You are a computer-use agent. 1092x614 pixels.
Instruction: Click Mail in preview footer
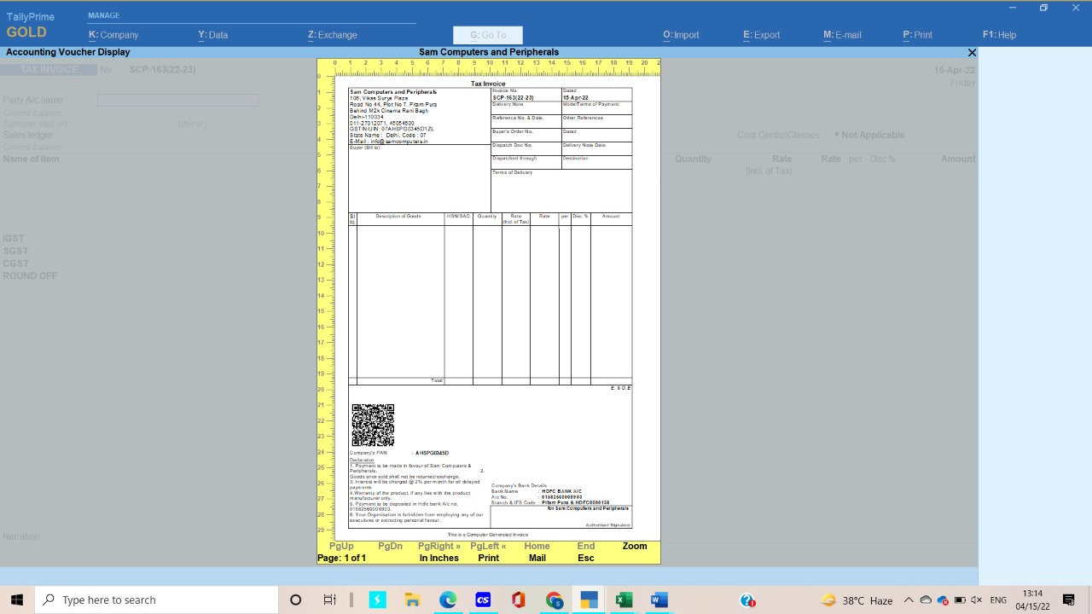tap(537, 558)
